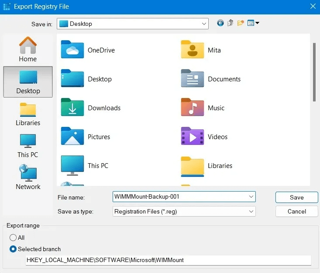Click the Downloads label text
This screenshot has height=273, width=320.
[x=104, y=108]
